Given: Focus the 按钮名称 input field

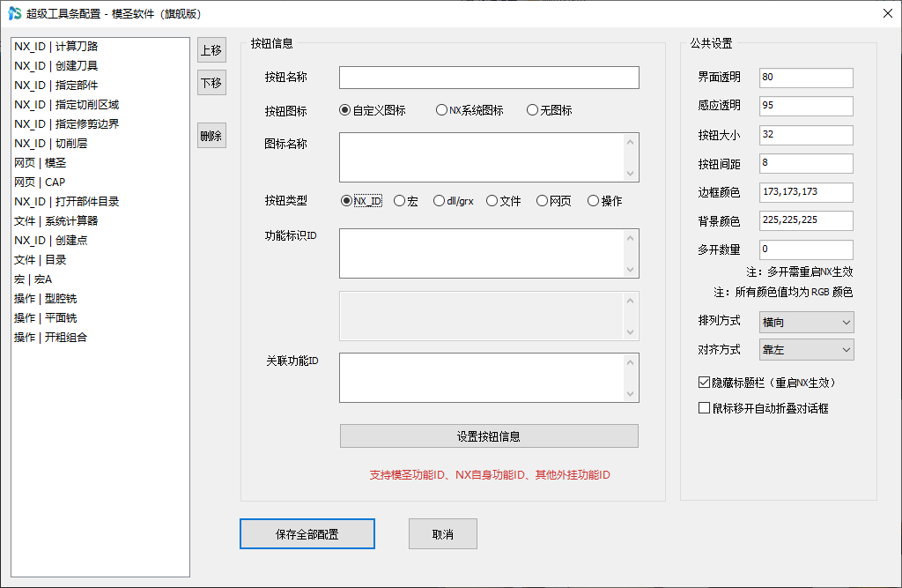Looking at the screenshot, I should [489, 78].
